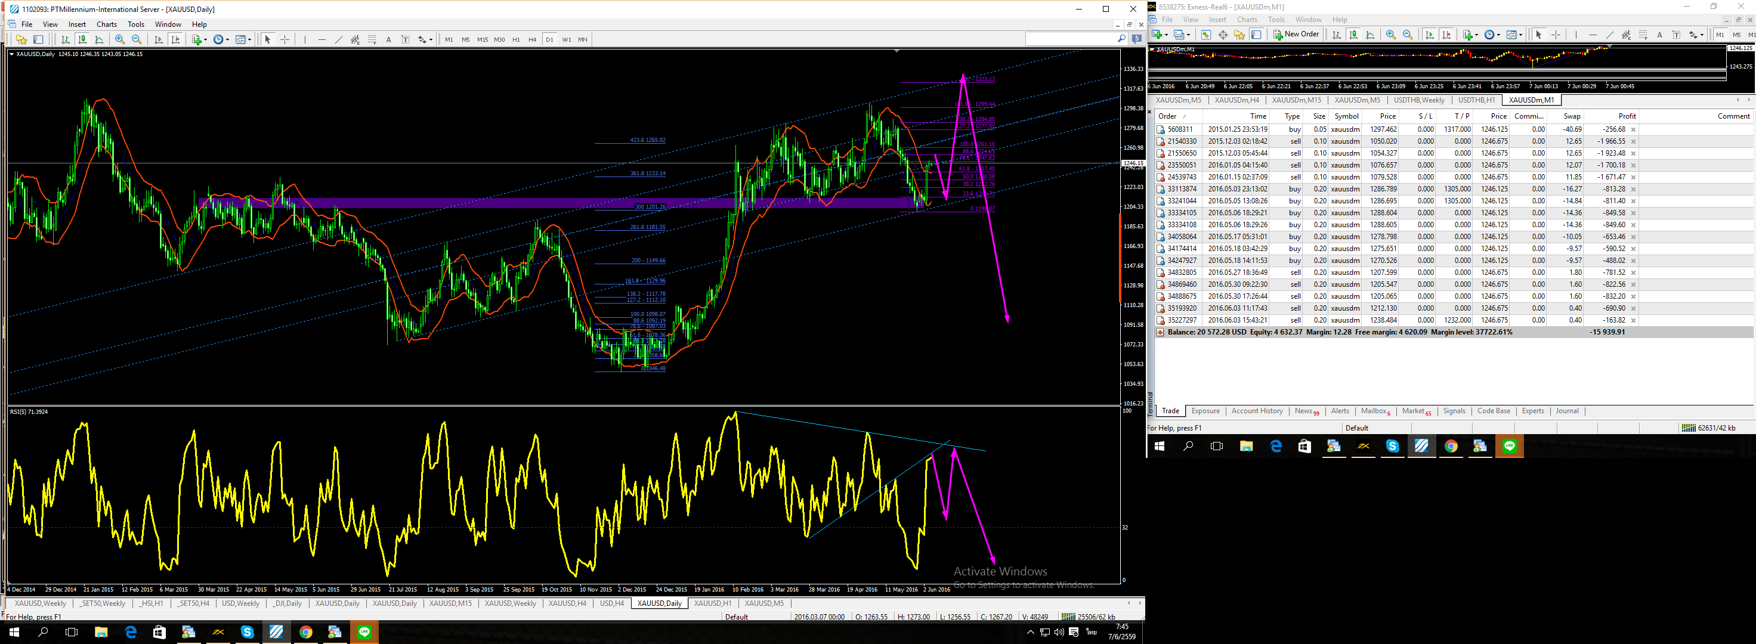Select crosshair cursor tool in left toolbar

point(285,39)
